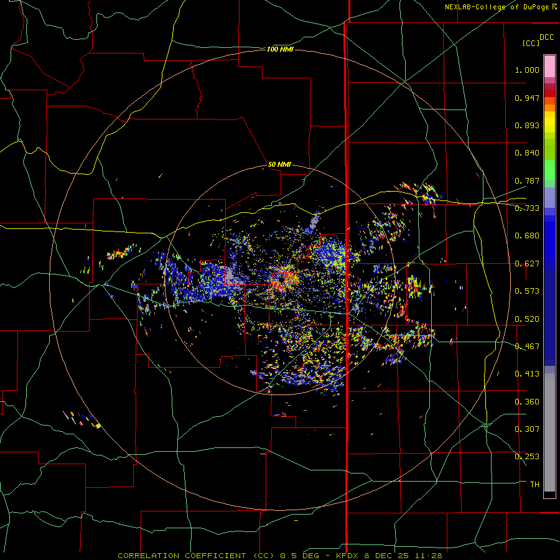Click the 1.000 value on the color scale
The image size is (560, 560).
click(527, 70)
